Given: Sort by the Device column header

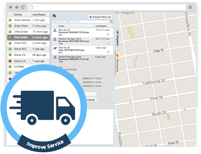Looking at the screenshot, I should (18, 14).
